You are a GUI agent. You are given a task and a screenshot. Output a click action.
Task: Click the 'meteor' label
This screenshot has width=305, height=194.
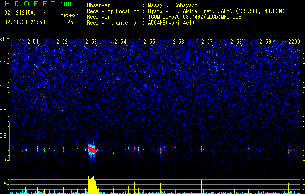point(69,15)
